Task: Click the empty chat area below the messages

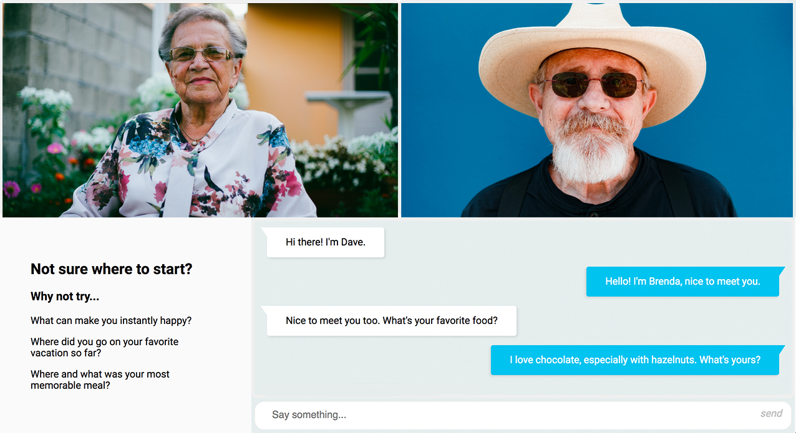Action: [523, 386]
